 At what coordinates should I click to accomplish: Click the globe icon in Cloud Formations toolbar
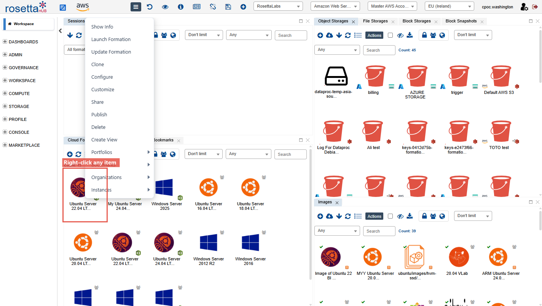(173, 154)
